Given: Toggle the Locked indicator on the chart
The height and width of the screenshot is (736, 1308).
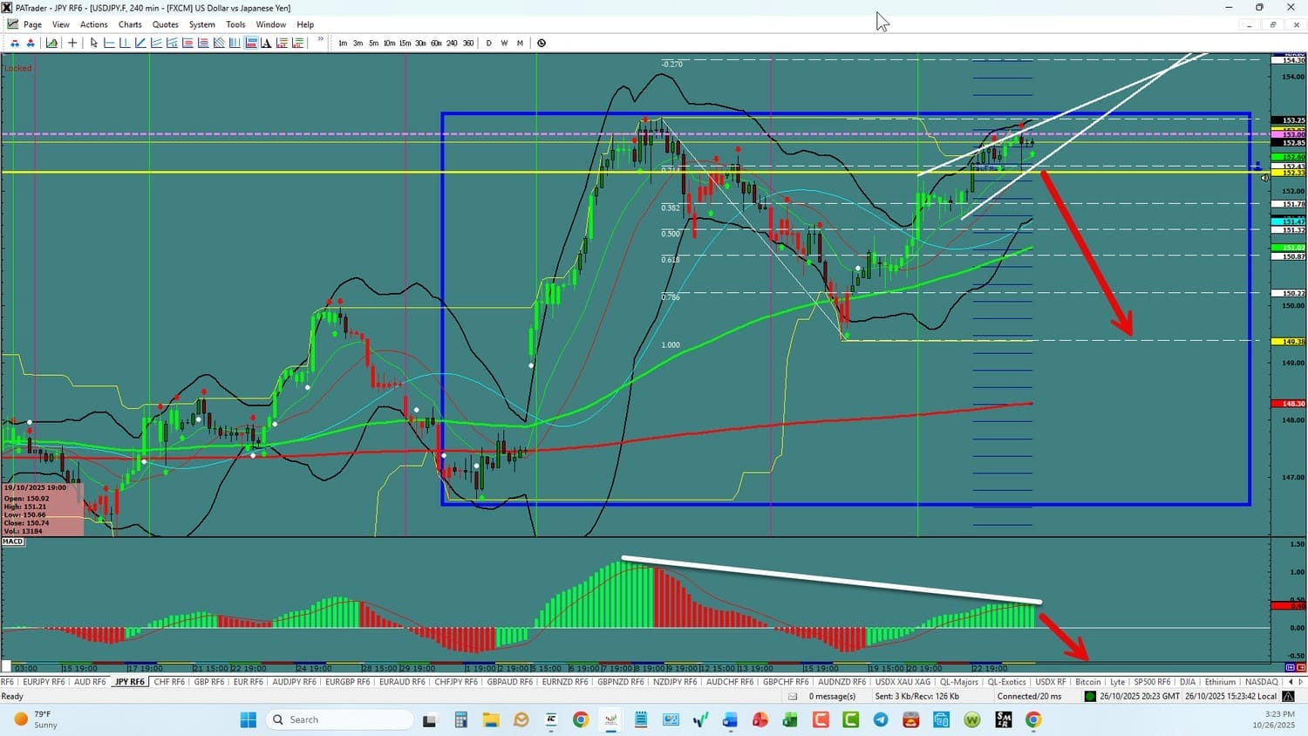Looking at the screenshot, I should [x=18, y=68].
